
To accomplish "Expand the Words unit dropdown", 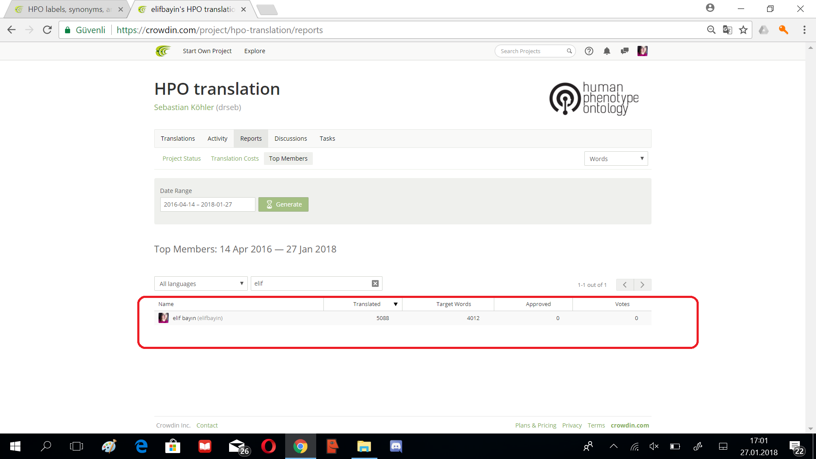I will coord(616,159).
